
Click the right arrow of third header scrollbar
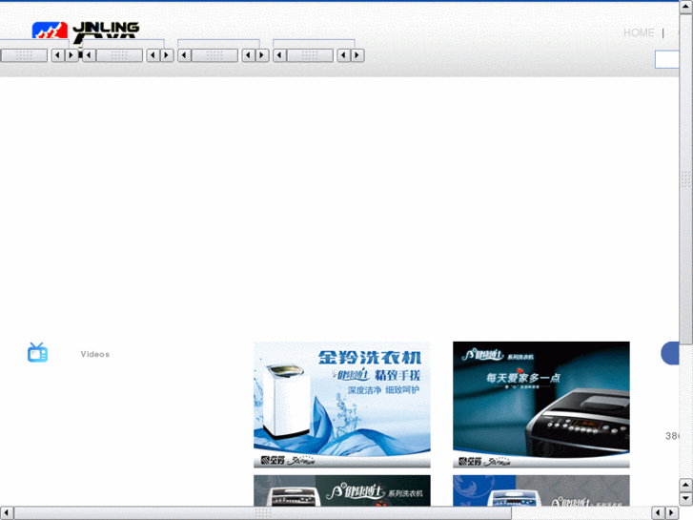[262, 55]
